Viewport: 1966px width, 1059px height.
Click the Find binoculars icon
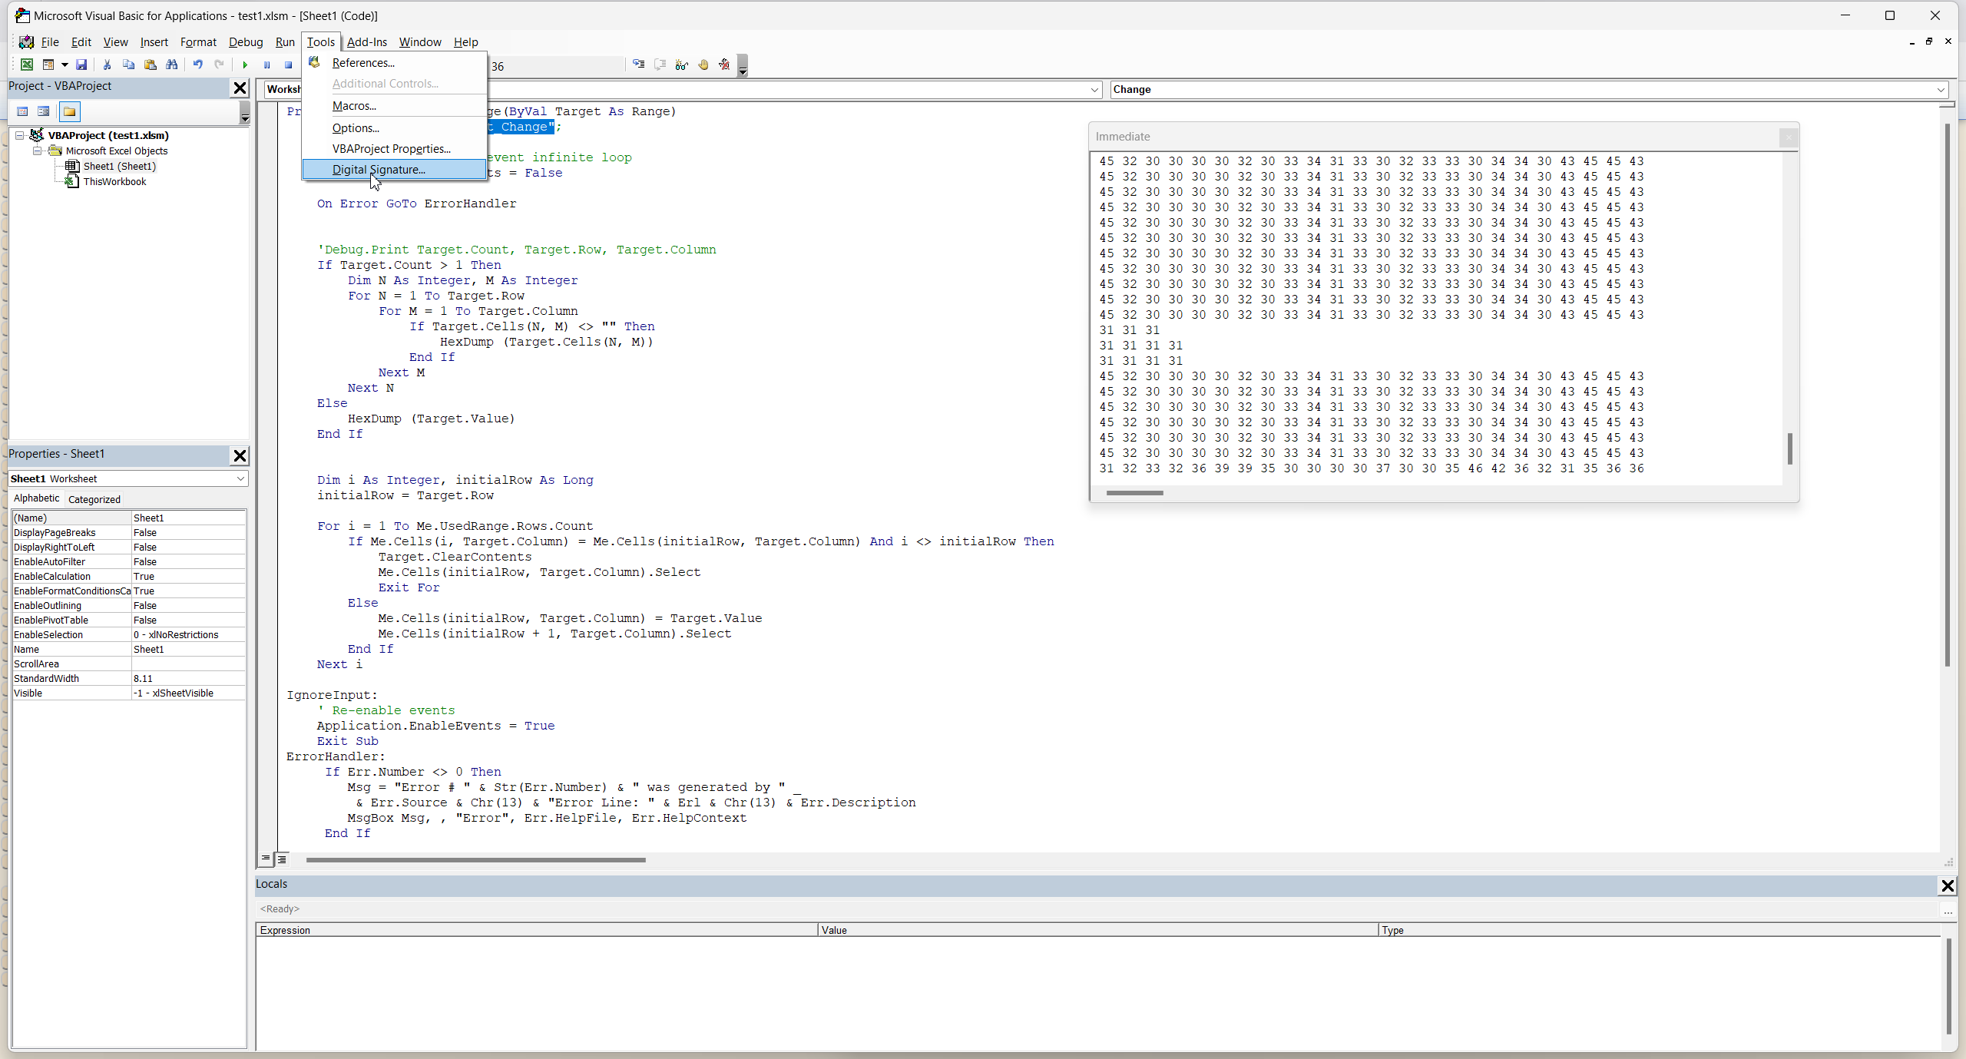pos(172,65)
